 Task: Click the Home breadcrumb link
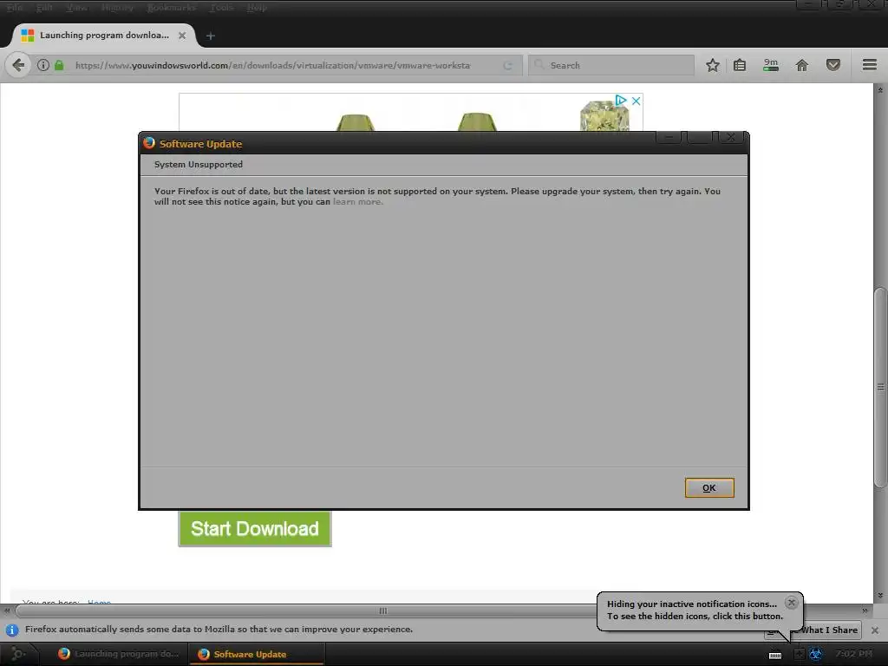tap(99, 602)
